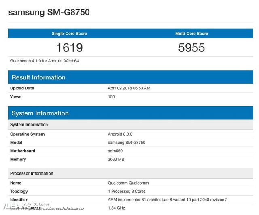The width and height of the screenshot is (259, 215).
Task: Click the samsung SM-G8750 page title
Action: (x=49, y=12)
